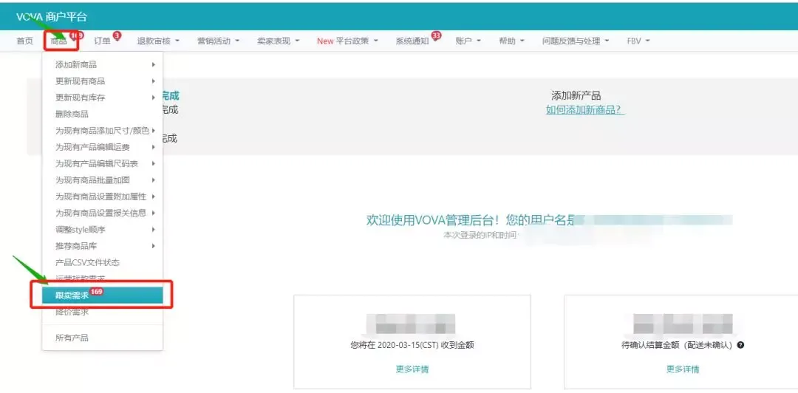Click 更多详情 under 待确认结算金额 card
Image resolution: width=798 pixels, height=393 pixels.
coord(683,369)
